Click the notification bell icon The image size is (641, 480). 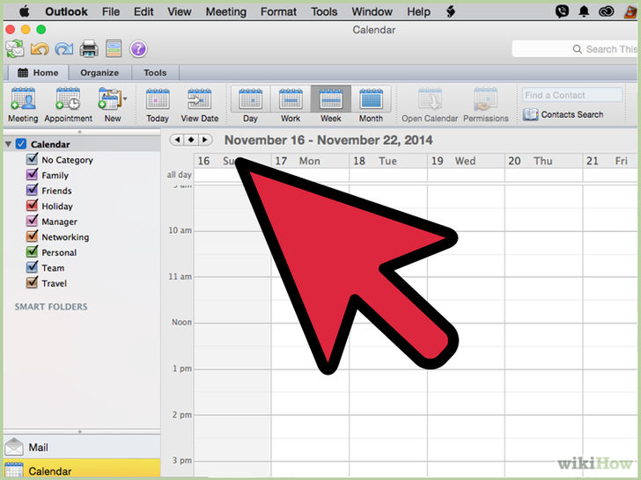click(584, 11)
